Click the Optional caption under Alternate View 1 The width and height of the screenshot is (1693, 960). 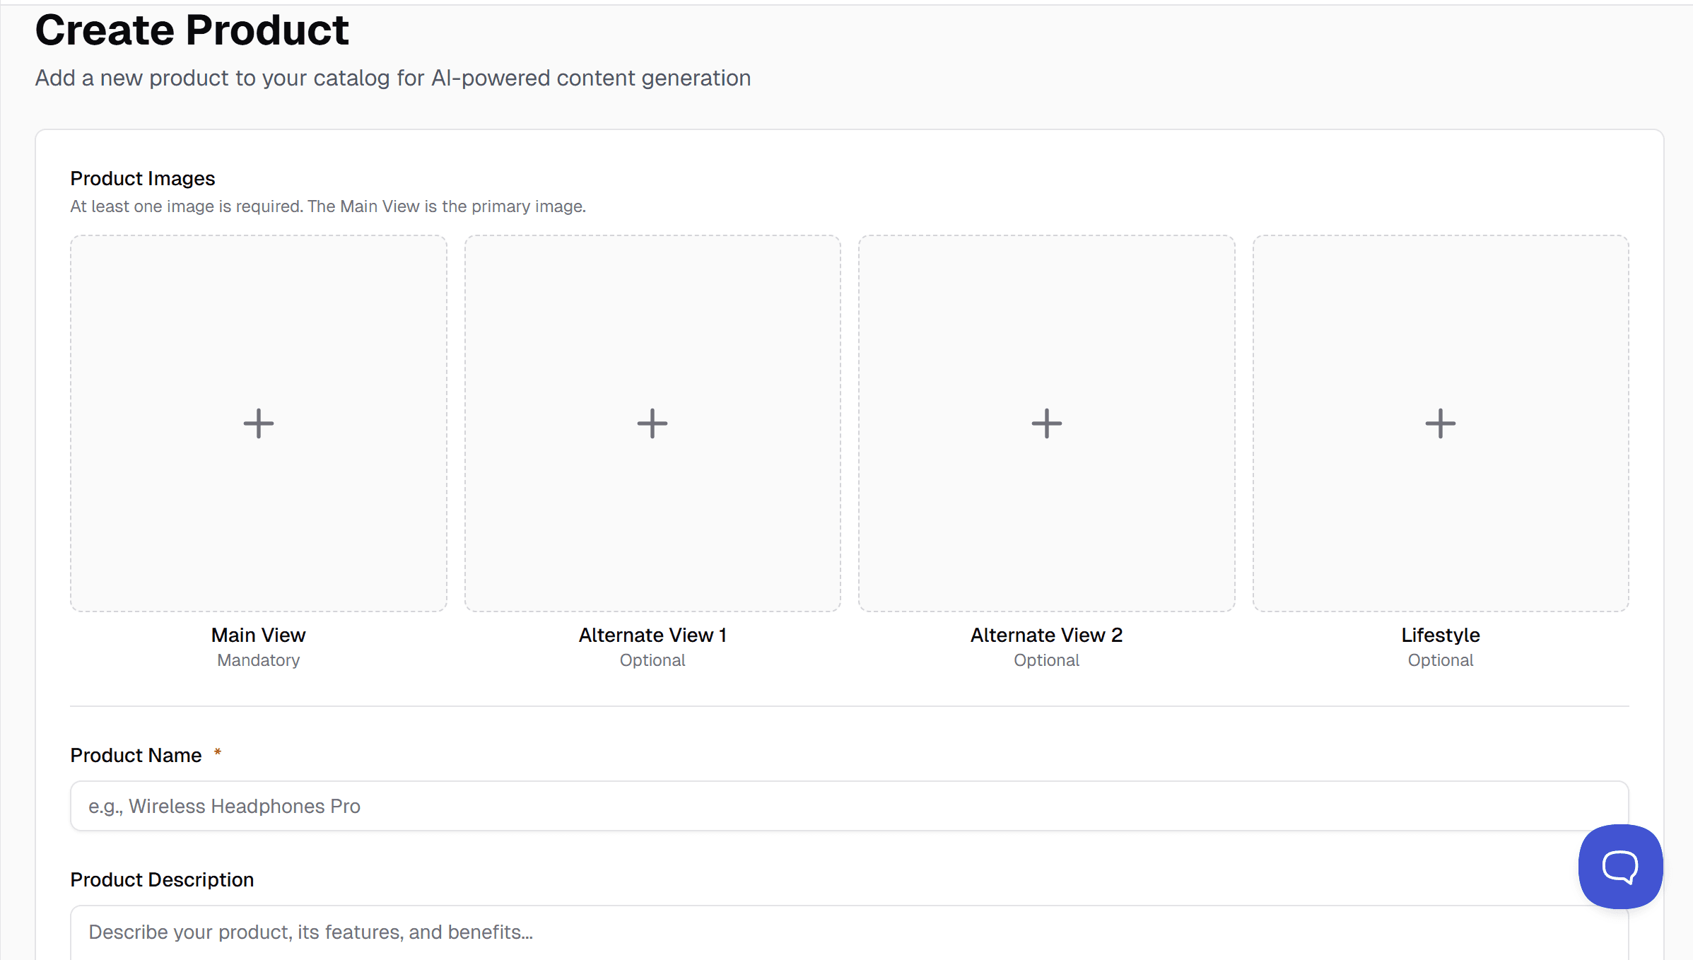(652, 660)
